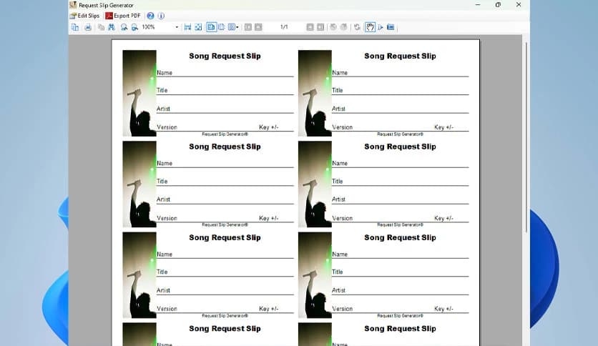598x346 pixels.
Task: Toggle the document map panel icon
Action: (75, 27)
